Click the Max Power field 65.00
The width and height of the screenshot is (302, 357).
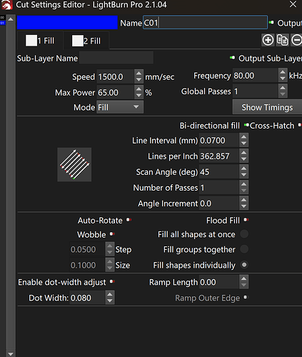point(115,92)
